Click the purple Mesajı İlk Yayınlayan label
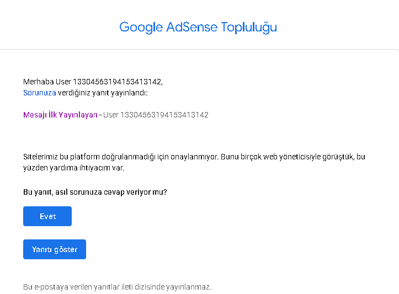 click(x=60, y=115)
